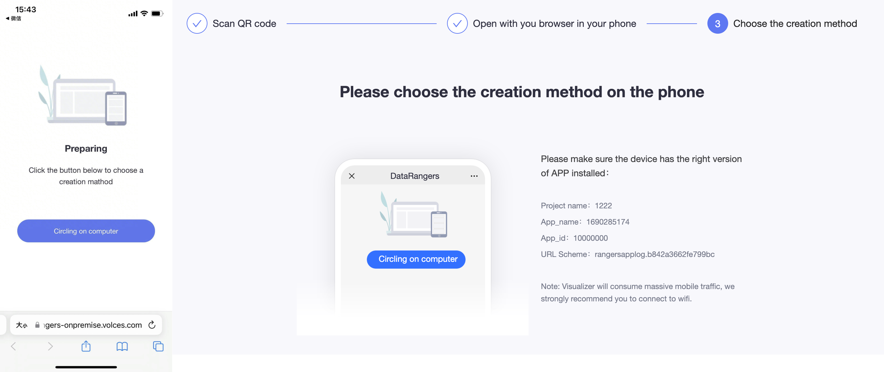Tap the home indicator bar at bottom
Screen dimensions: 884x372
coord(86,367)
